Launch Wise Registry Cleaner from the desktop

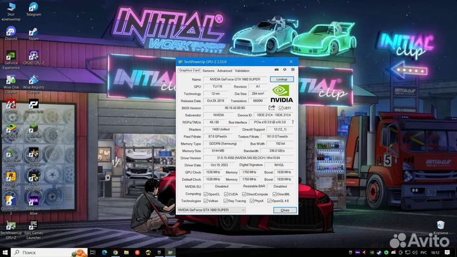click(x=34, y=84)
